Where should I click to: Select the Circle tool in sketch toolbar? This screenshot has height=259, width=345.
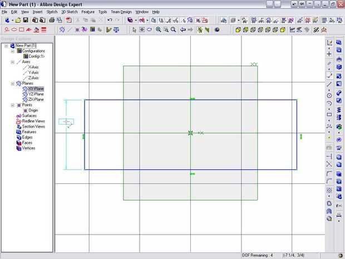pos(329,96)
